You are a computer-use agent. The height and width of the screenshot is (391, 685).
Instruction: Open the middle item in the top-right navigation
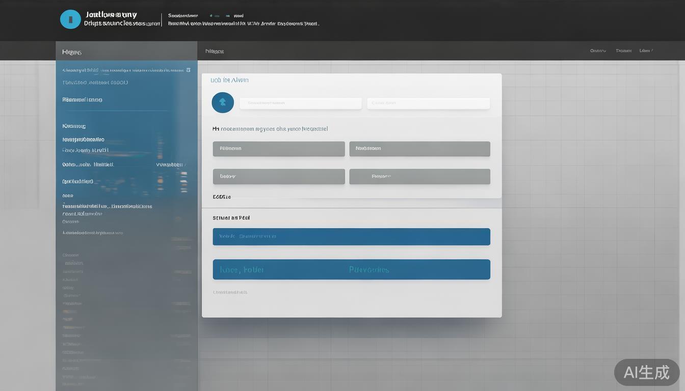pos(623,51)
